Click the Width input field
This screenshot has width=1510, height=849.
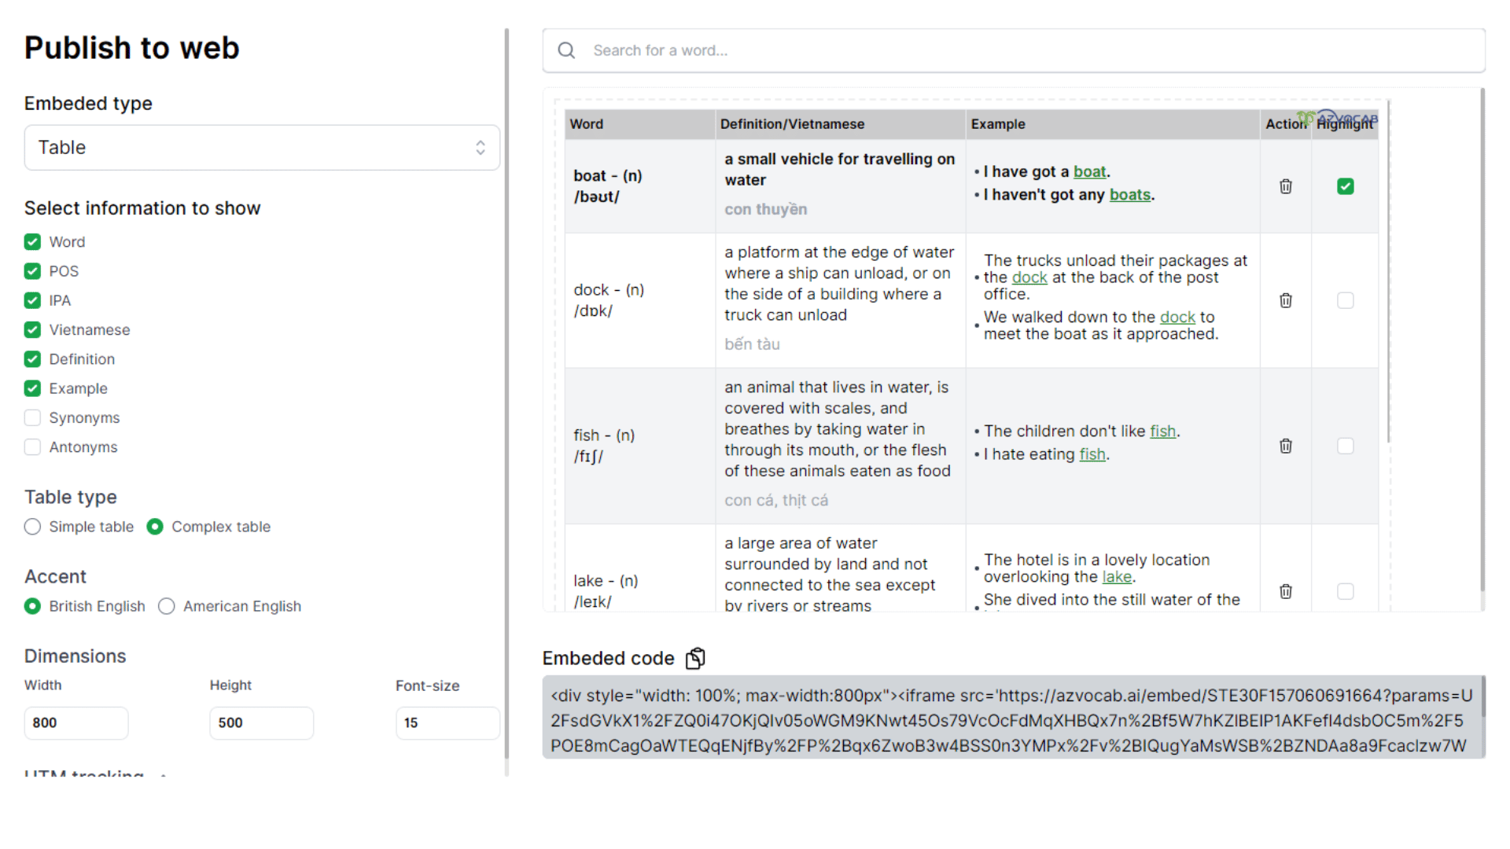point(78,722)
